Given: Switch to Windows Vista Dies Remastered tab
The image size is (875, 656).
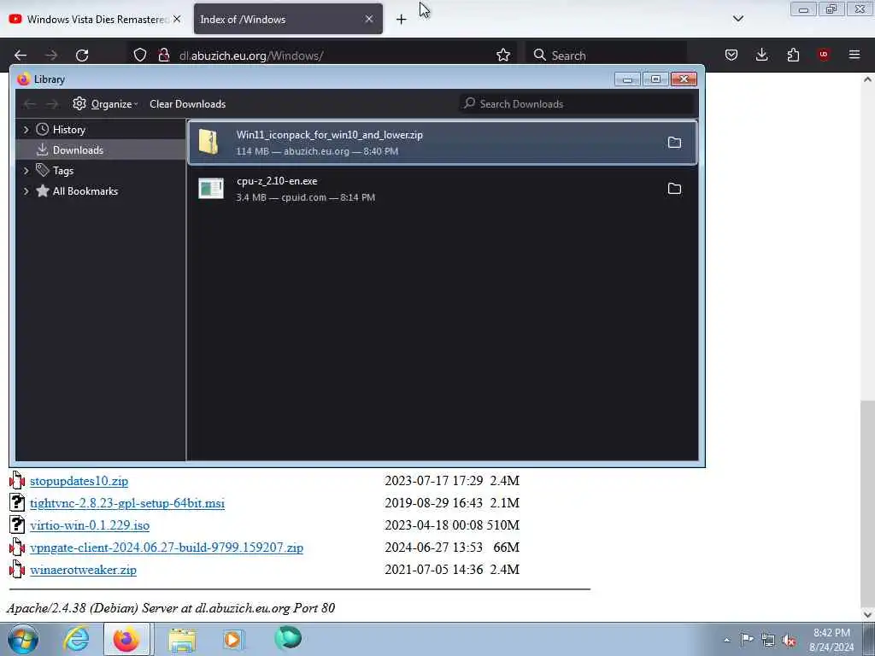Looking at the screenshot, I should (x=95, y=19).
